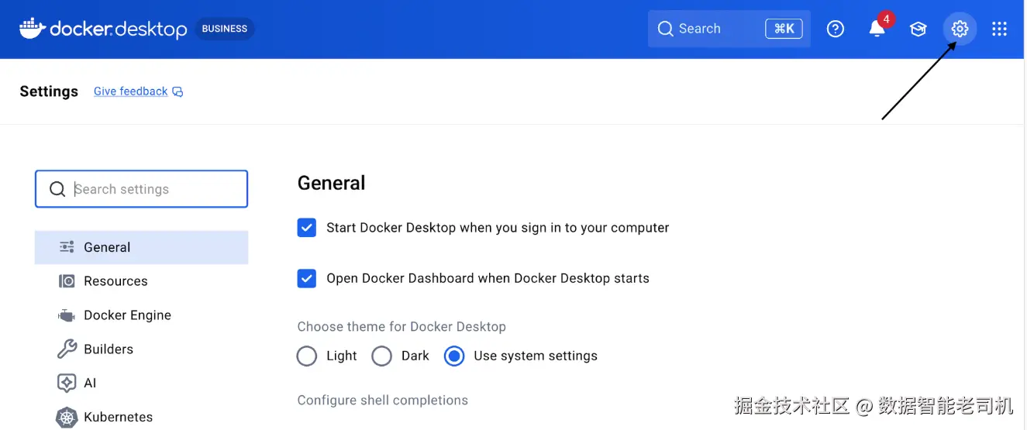This screenshot has width=1027, height=430.
Task: Open the AI settings section
Action: pyautogui.click(x=142, y=383)
